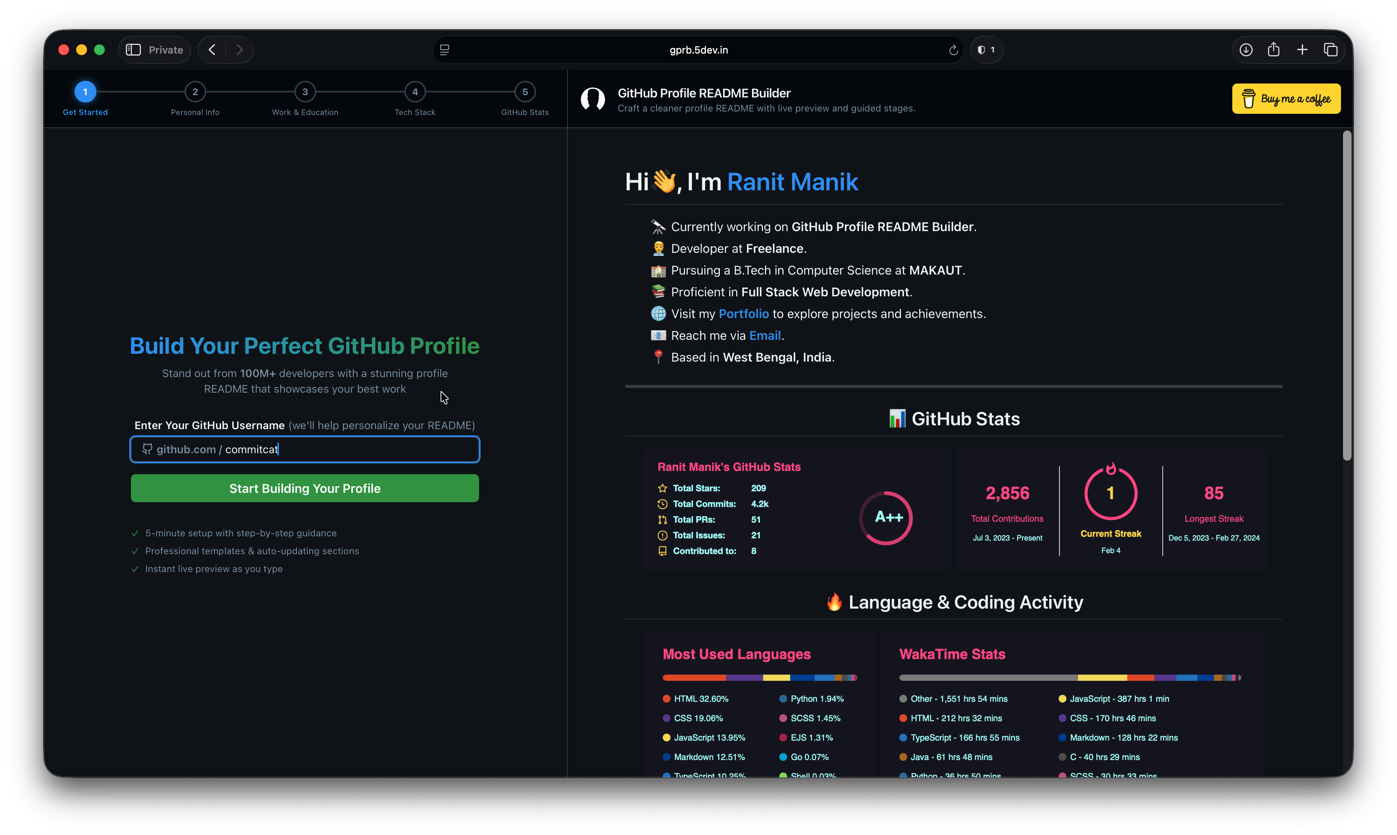Open the Buy me a coffee button

(1286, 99)
